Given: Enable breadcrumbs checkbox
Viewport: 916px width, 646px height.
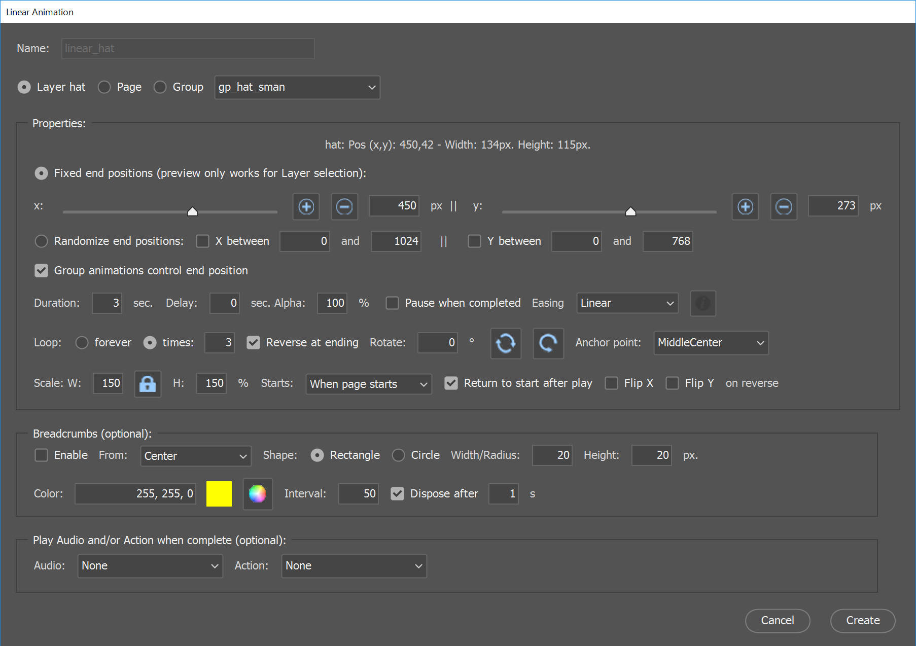Looking at the screenshot, I should [x=41, y=455].
